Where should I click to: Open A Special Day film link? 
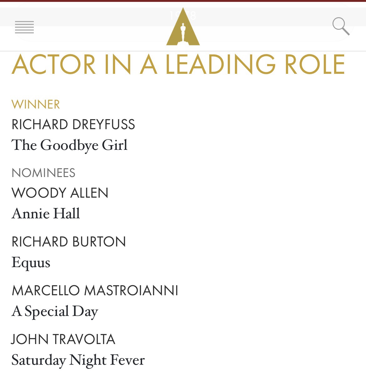[x=55, y=311]
